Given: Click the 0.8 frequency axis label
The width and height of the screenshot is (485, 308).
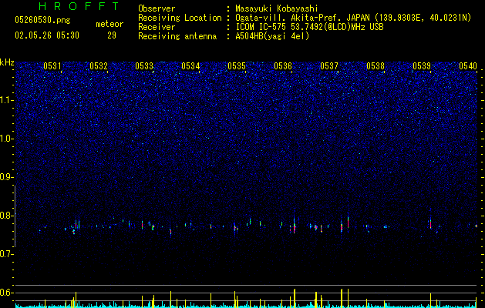Looking at the screenshot, I should pyautogui.click(x=7, y=216).
